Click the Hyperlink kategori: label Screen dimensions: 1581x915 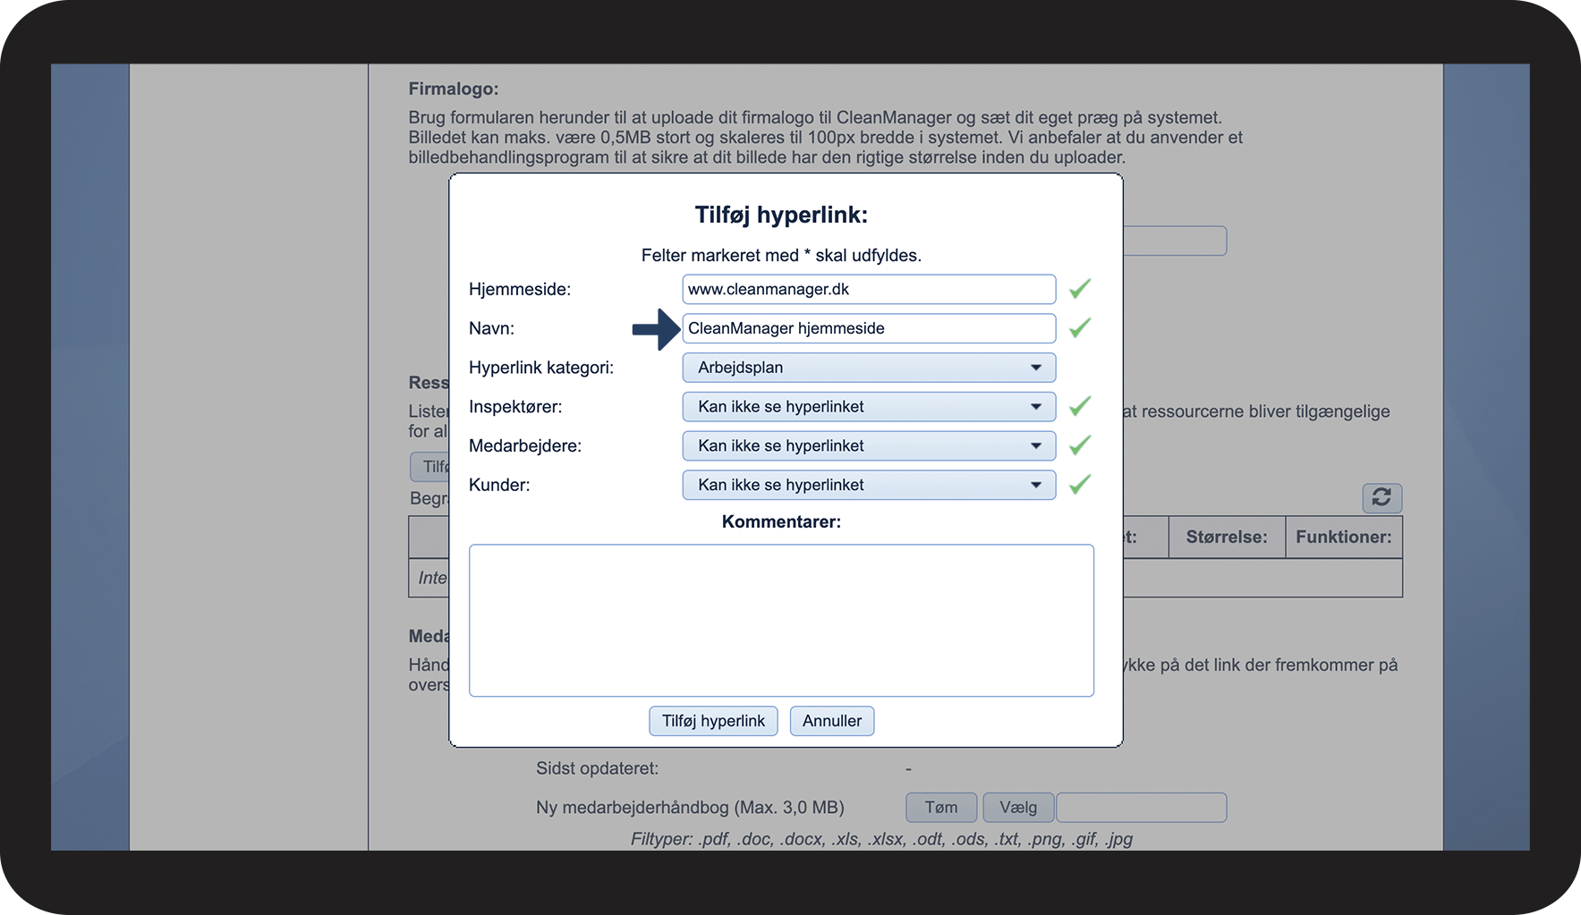[x=541, y=368]
